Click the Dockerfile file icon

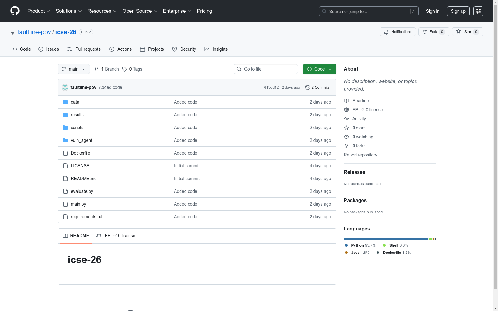click(x=65, y=153)
